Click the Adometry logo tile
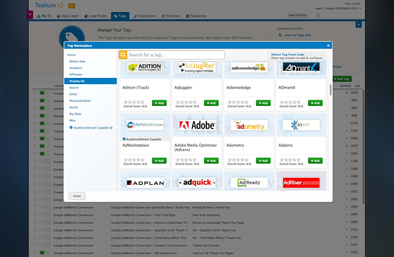The height and width of the screenshot is (257, 394). tap(249, 125)
